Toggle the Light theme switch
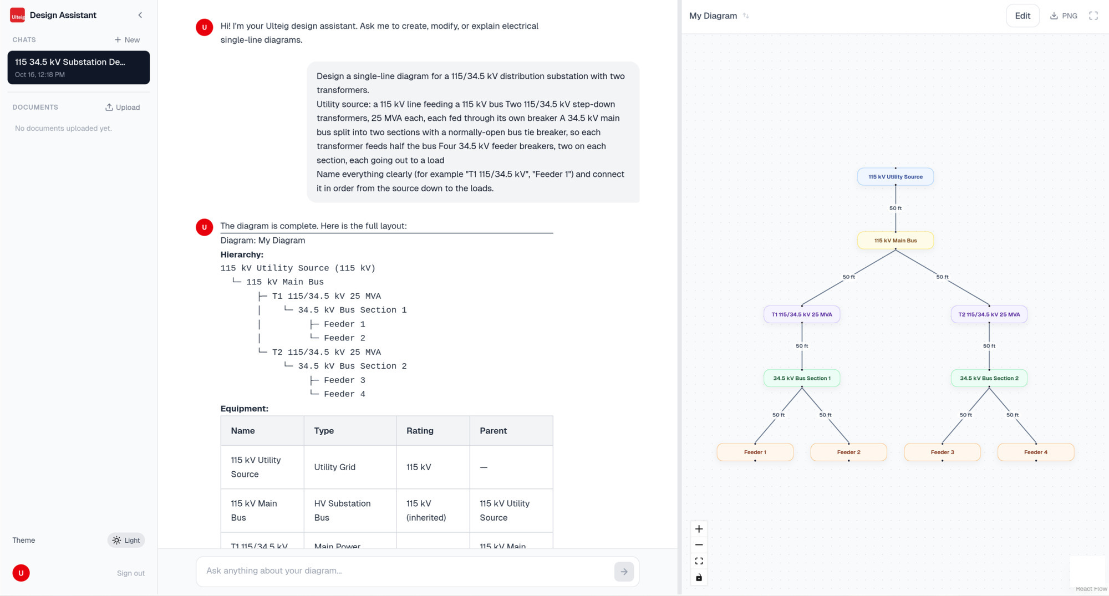Screen dimensions: 1109x596 click(x=126, y=540)
